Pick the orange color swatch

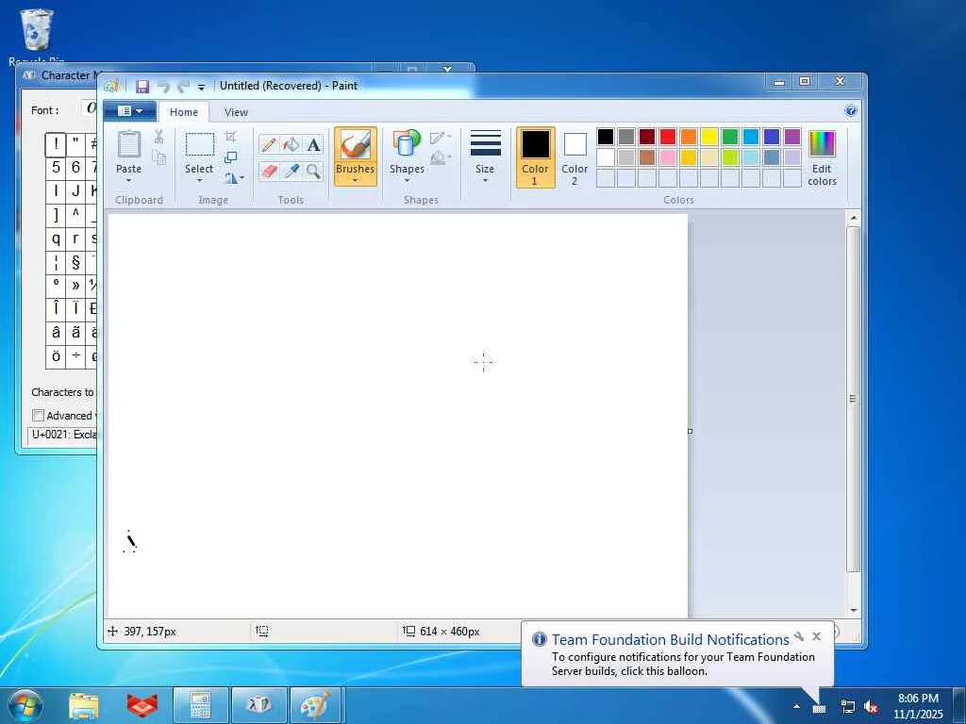pos(689,137)
